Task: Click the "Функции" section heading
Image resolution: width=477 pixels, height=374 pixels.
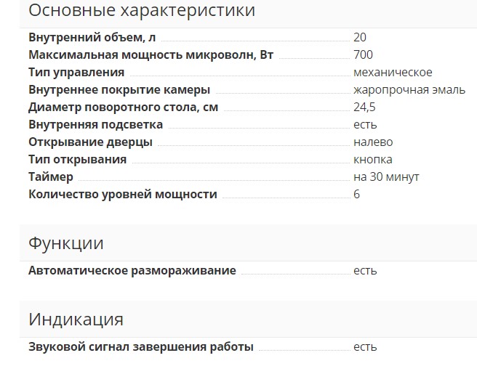Action: point(66,243)
